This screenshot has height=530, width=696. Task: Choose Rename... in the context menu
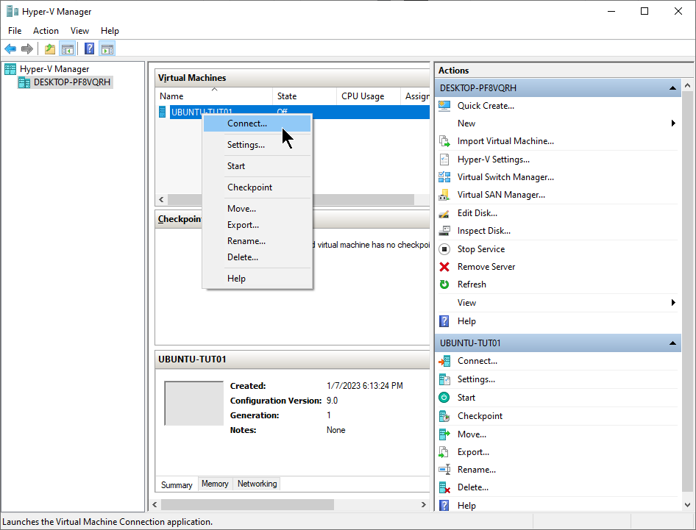(x=257, y=241)
